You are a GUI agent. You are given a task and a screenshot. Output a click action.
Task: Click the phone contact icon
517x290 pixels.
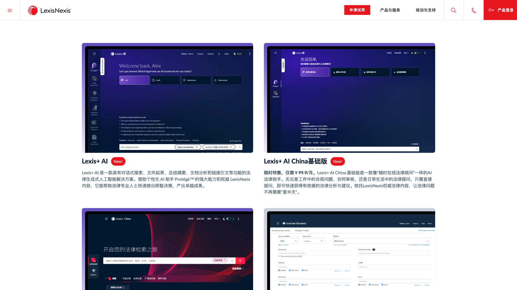pyautogui.click(x=474, y=10)
